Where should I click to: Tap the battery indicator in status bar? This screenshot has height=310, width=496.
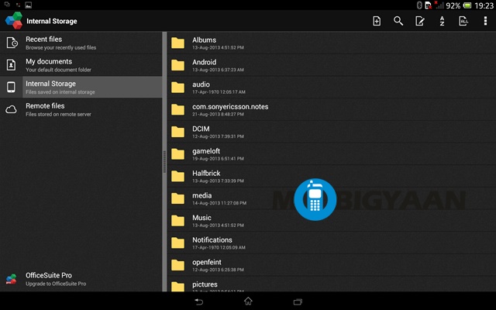click(x=467, y=5)
